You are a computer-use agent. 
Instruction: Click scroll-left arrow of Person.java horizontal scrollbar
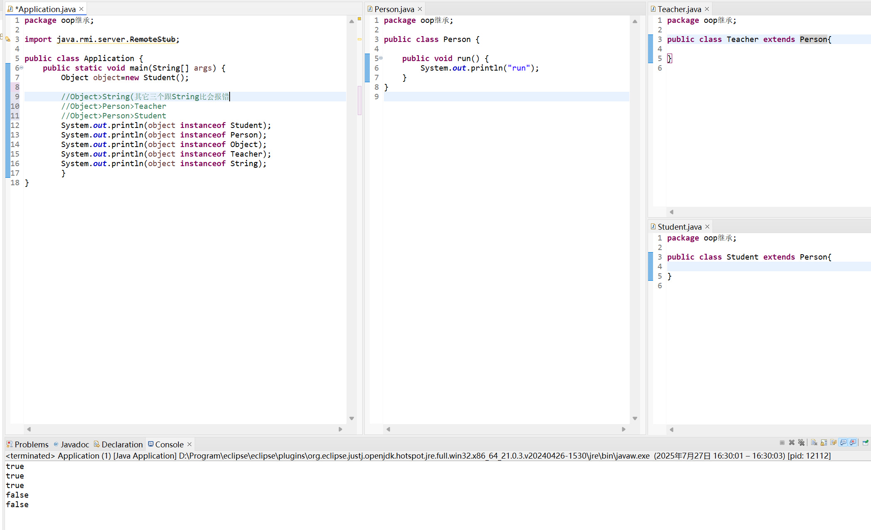pos(388,429)
